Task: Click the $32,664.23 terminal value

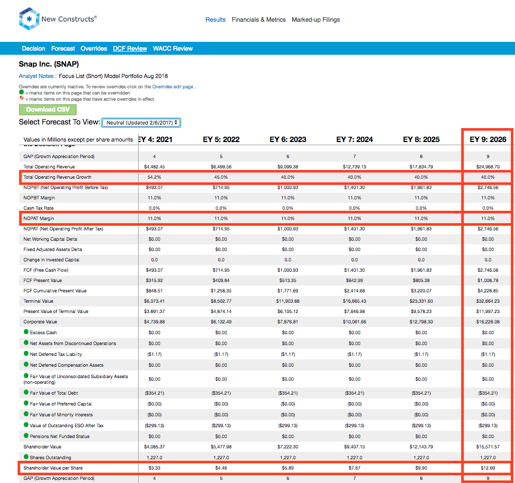Action: 488,301
